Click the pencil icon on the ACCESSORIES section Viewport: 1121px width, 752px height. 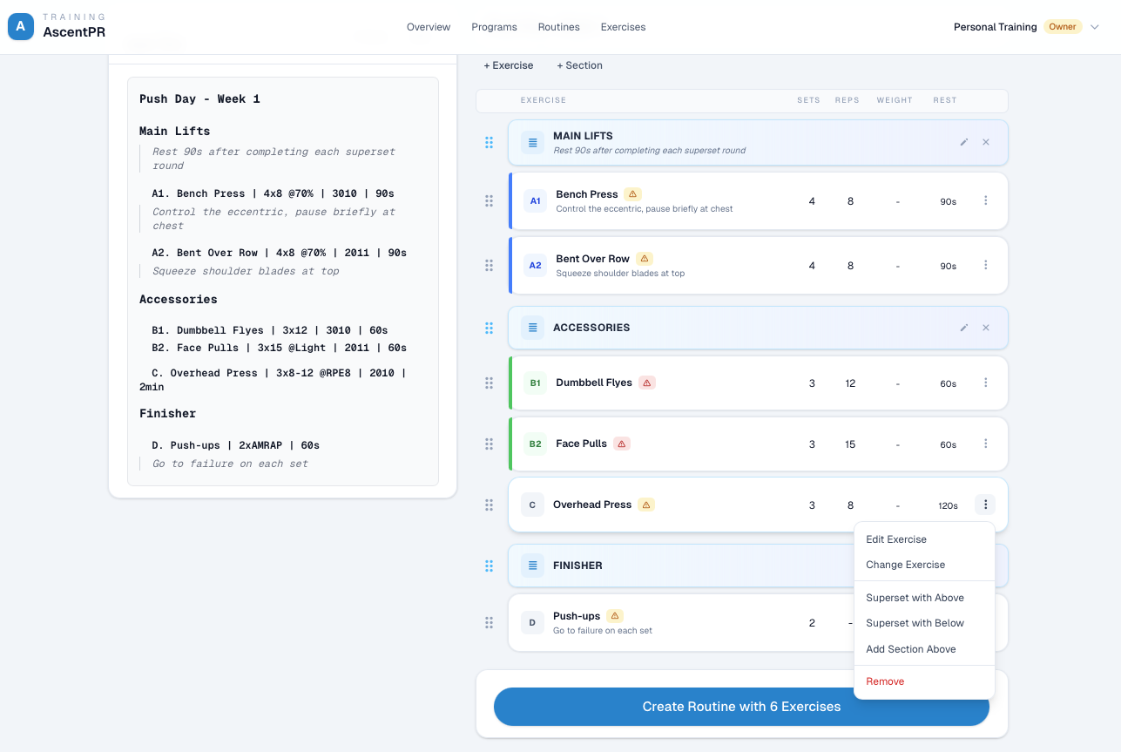coord(963,328)
